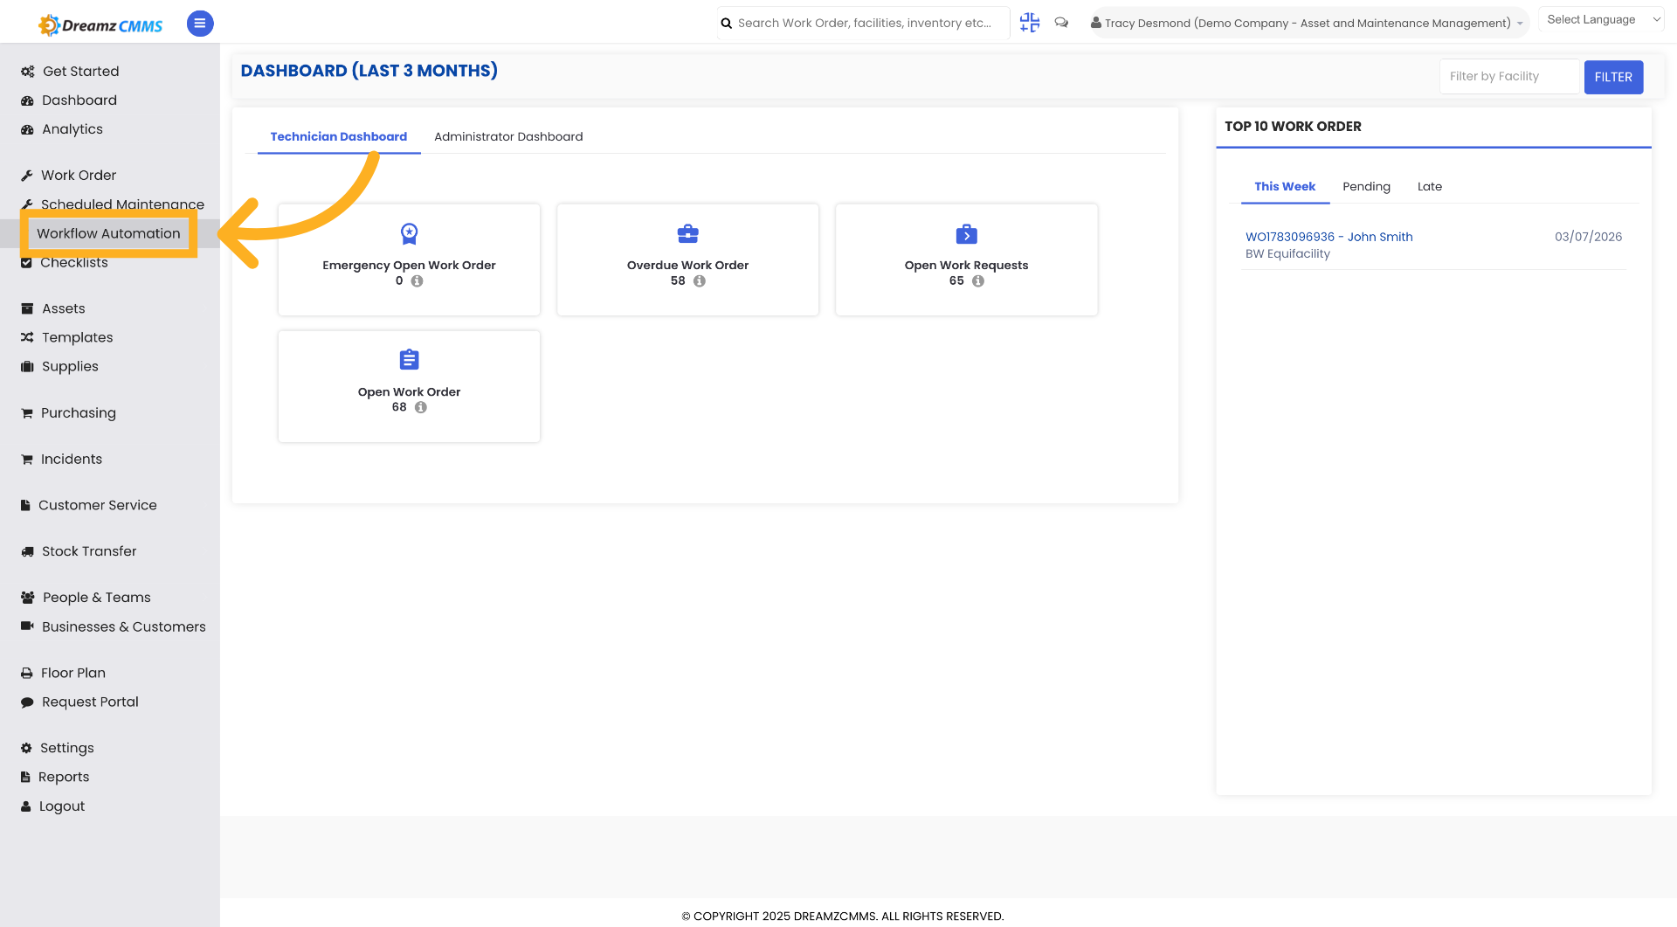The image size is (1677, 927).
Task: Click the Open Work Order clipboard icon
Action: pos(409,359)
